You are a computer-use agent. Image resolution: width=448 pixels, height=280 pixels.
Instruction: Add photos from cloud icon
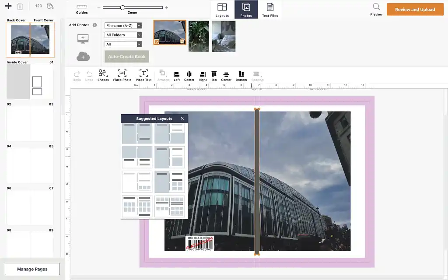coord(83,56)
